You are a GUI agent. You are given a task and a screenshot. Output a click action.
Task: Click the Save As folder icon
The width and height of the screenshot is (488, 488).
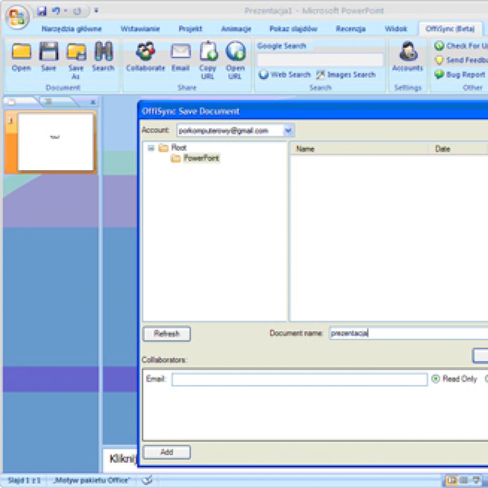pos(76,61)
